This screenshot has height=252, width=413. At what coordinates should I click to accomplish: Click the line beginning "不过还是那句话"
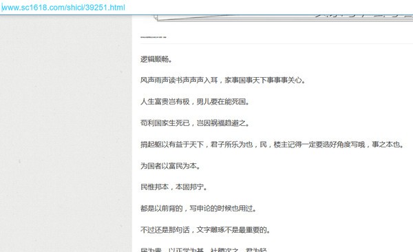pos(205,230)
